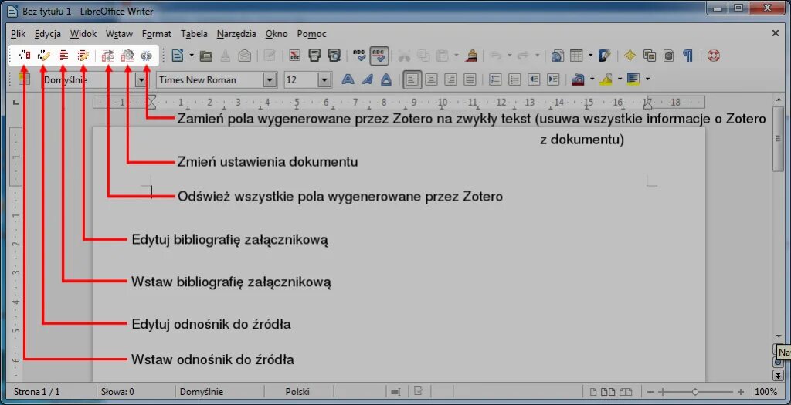Run the Spelling and grammar check icon
791x405 pixels.
pyautogui.click(x=359, y=56)
